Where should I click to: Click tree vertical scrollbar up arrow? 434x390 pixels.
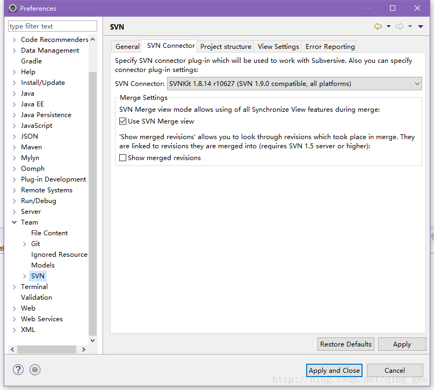[x=93, y=39]
